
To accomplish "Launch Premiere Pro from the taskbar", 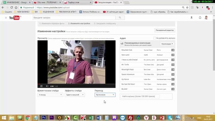I will (51, 118).
